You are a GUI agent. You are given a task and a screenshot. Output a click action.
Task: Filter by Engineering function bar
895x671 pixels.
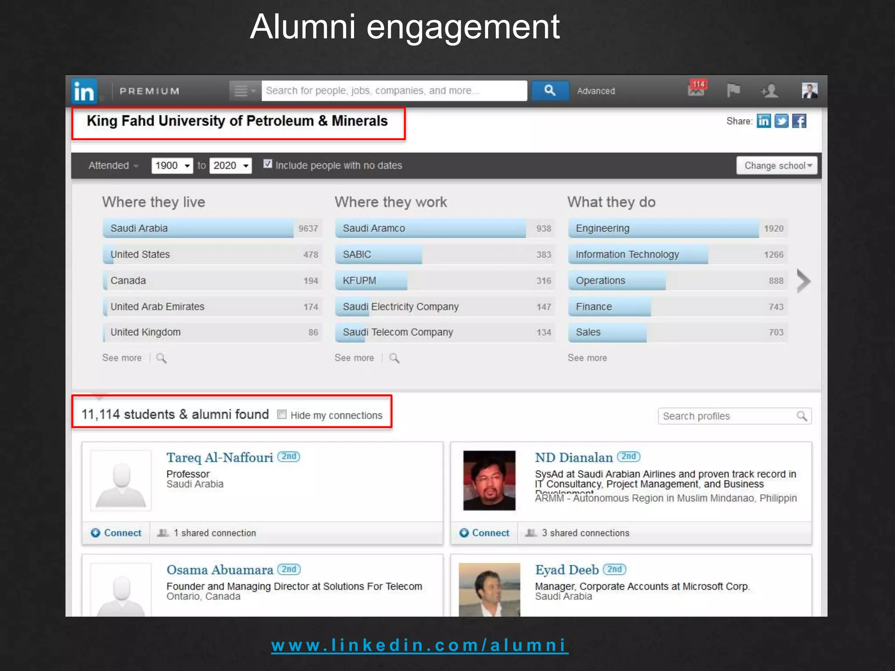[x=678, y=228]
